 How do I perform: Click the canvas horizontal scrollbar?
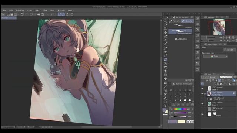[x=107, y=127]
